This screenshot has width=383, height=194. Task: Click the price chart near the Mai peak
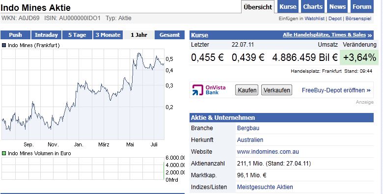139,54
